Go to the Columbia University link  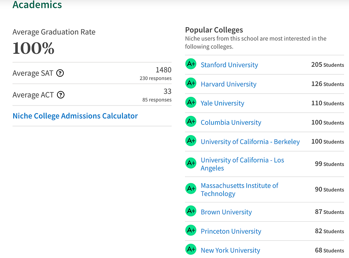[x=231, y=123]
